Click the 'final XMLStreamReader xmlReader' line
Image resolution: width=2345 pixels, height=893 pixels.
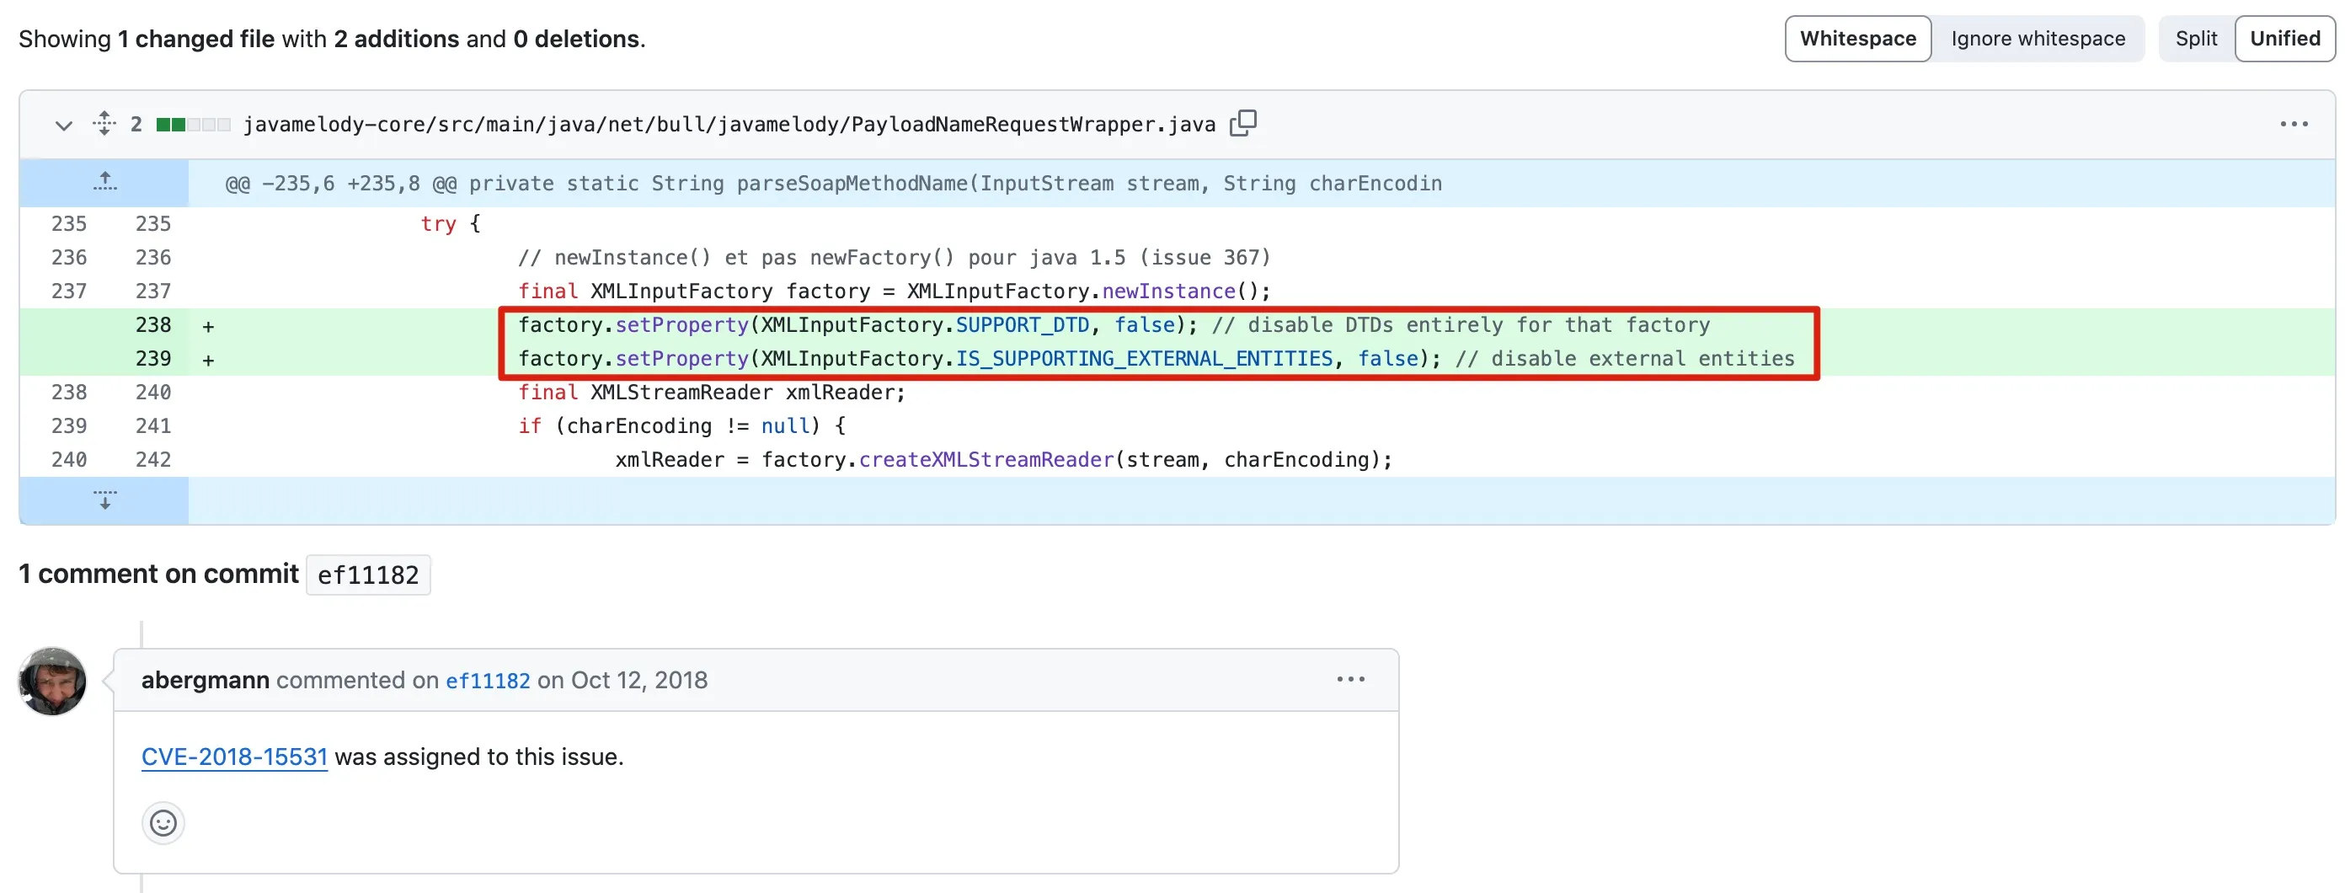tap(712, 393)
